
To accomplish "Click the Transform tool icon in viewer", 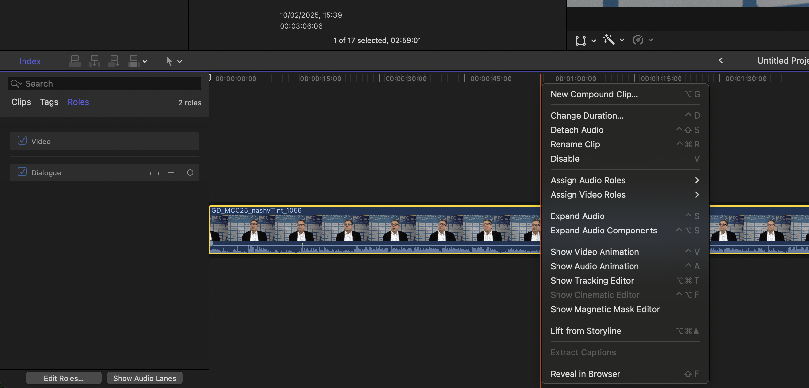I will point(581,40).
